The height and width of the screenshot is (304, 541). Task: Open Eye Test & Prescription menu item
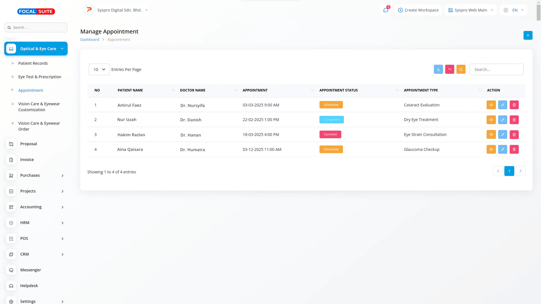pyautogui.click(x=39, y=77)
